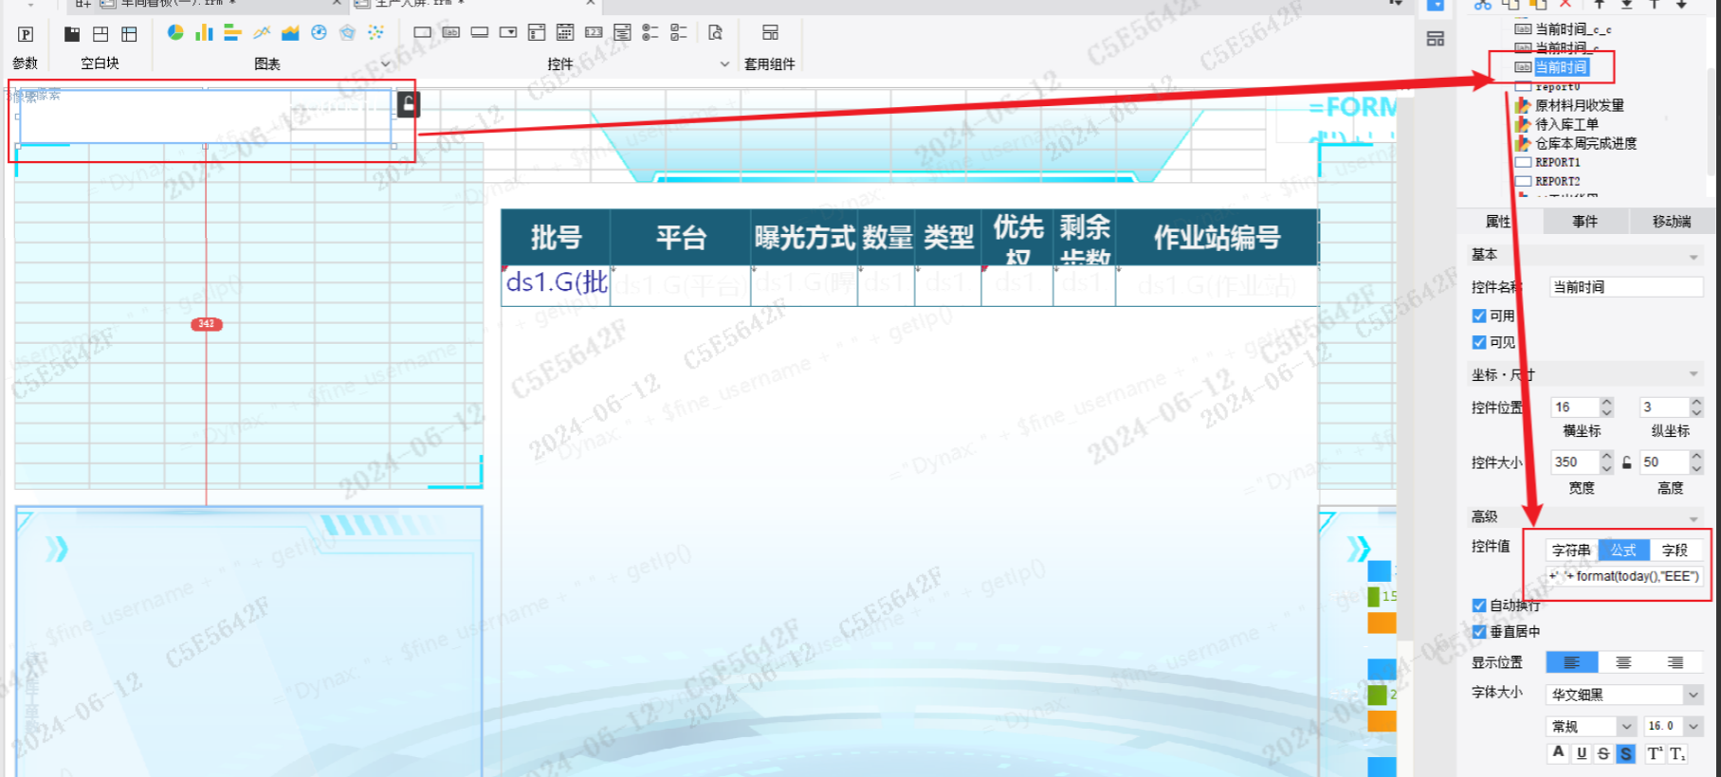Screen dimensions: 1721x777
Task: Toggle strikethrough font style
Action: click(1603, 753)
